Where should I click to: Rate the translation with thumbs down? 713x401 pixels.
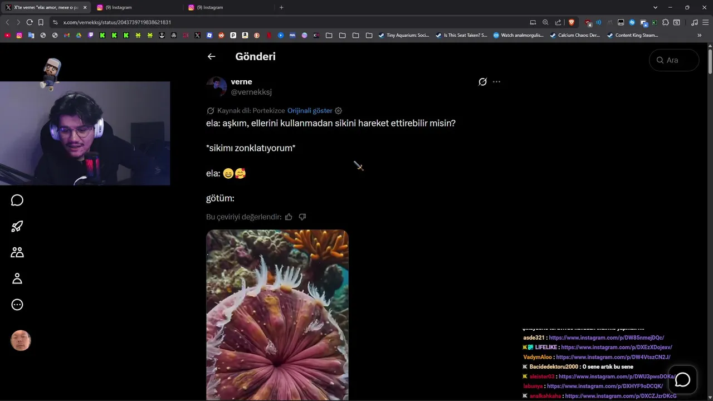coord(302,217)
